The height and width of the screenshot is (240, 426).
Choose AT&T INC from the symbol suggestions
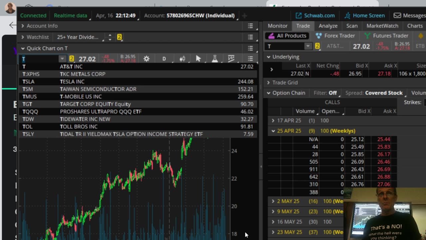pyautogui.click(x=138, y=67)
